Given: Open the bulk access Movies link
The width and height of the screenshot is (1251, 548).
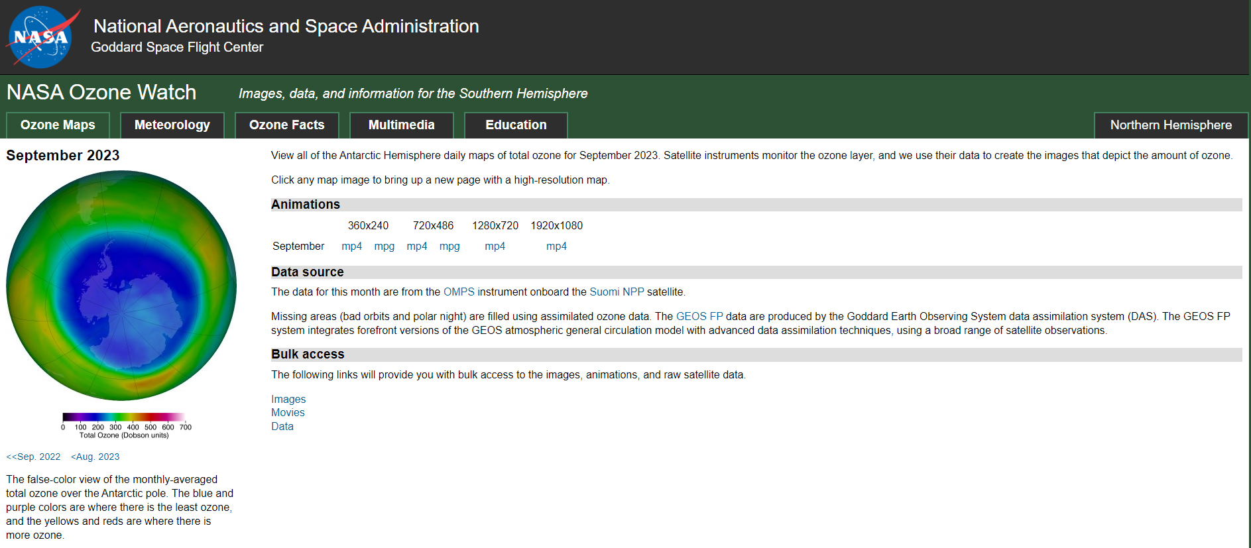Looking at the screenshot, I should click(x=288, y=413).
